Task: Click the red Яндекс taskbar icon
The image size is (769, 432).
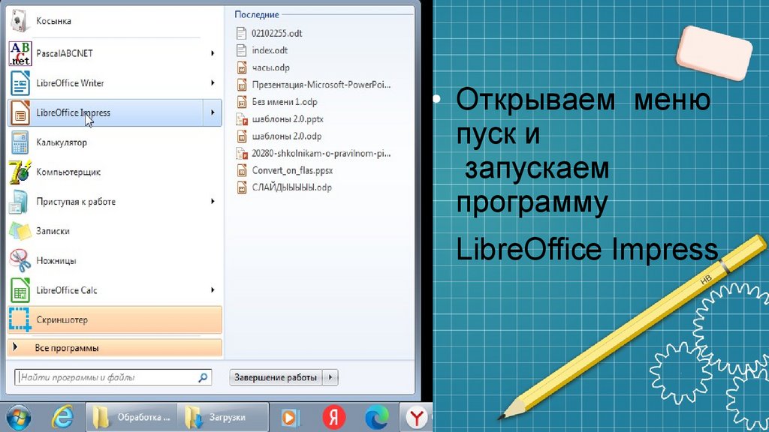Action: [x=333, y=418]
